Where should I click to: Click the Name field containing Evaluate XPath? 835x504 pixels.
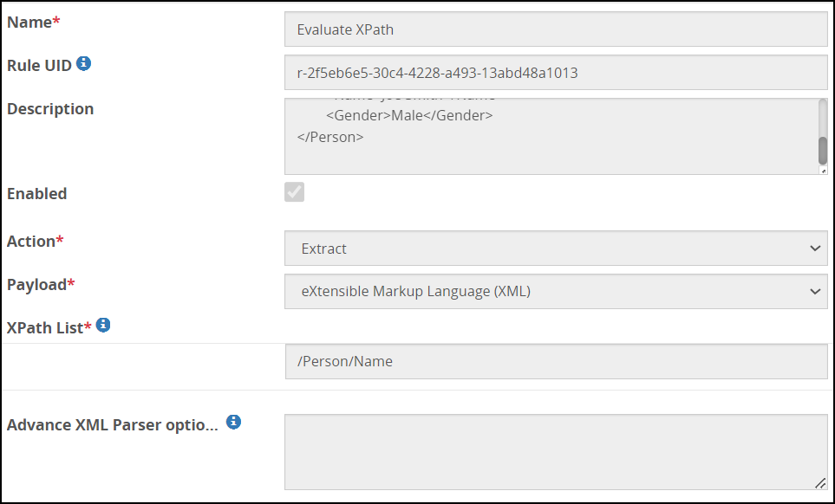pos(556,29)
